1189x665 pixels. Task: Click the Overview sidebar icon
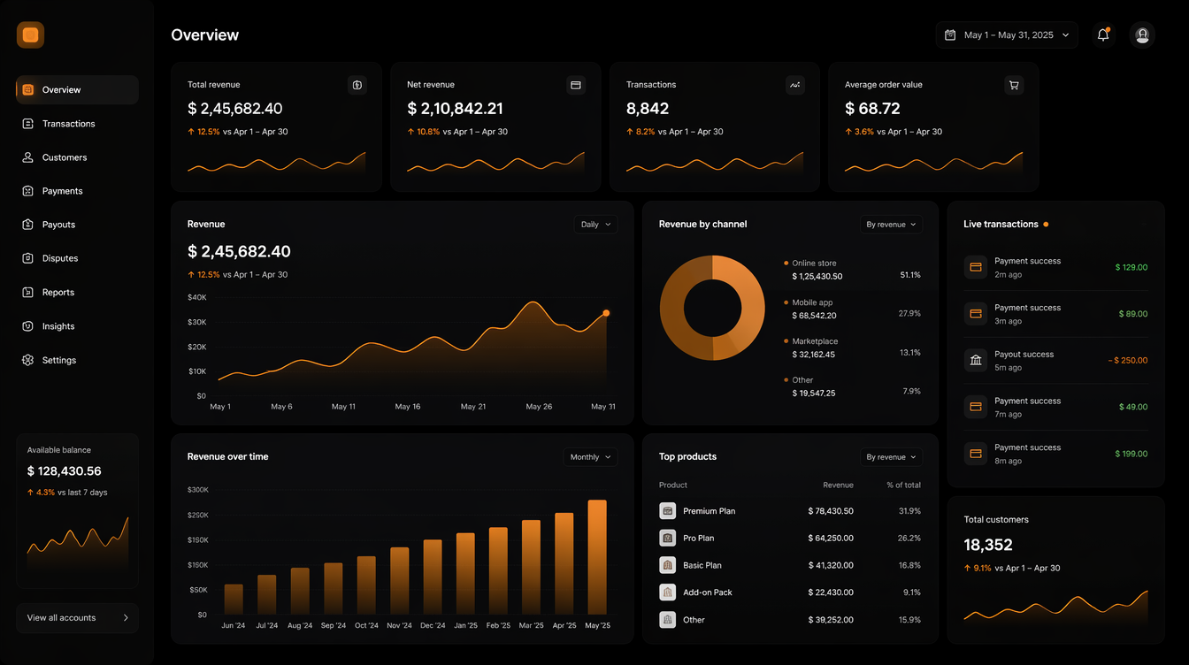(x=28, y=89)
